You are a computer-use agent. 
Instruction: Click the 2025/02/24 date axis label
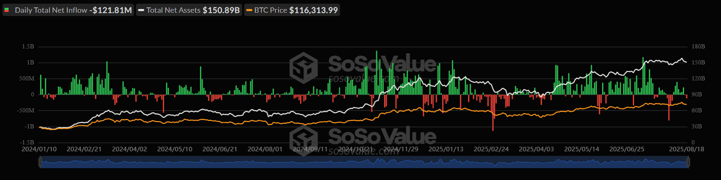tap(491, 149)
